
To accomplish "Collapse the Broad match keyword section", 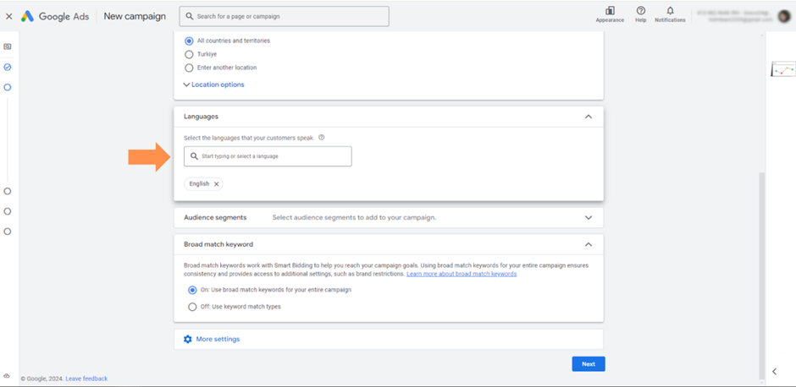I will tap(589, 244).
